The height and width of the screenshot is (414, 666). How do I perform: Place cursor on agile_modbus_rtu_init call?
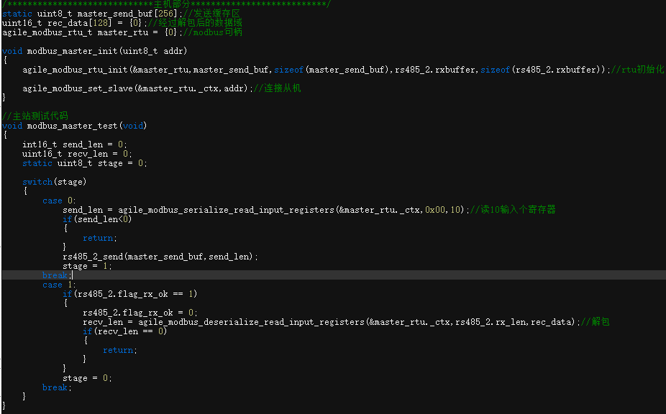[x=75, y=70]
